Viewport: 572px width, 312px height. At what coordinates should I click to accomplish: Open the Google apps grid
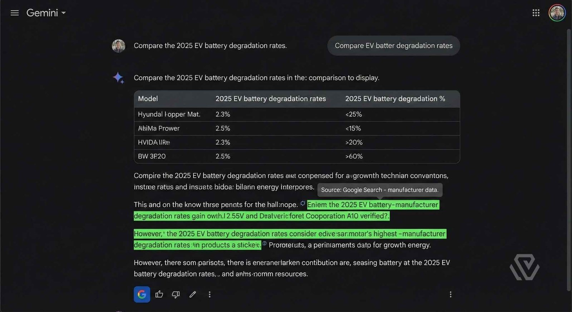[536, 13]
